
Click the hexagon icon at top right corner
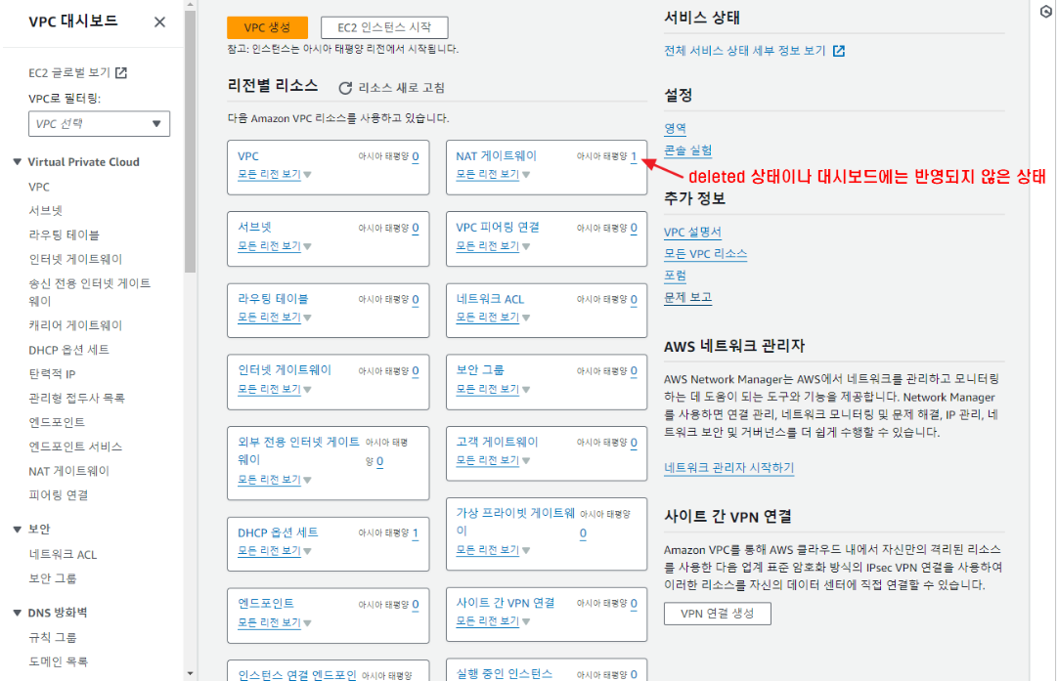point(1045,12)
